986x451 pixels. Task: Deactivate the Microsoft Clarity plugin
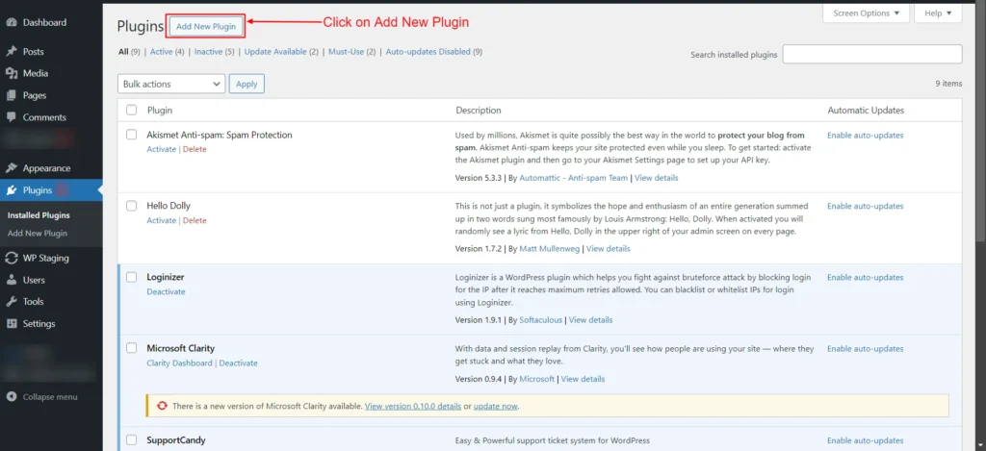[x=239, y=363]
